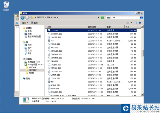Click the Pictures library icon (图片)
This screenshot has width=160, height=113.
tap(26, 48)
